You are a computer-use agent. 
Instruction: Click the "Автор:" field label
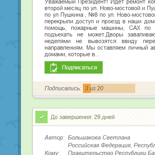(54, 138)
